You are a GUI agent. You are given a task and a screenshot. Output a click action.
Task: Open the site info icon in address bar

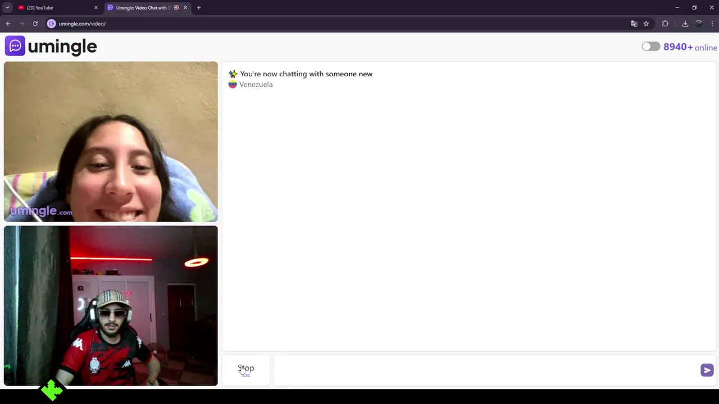pos(51,24)
